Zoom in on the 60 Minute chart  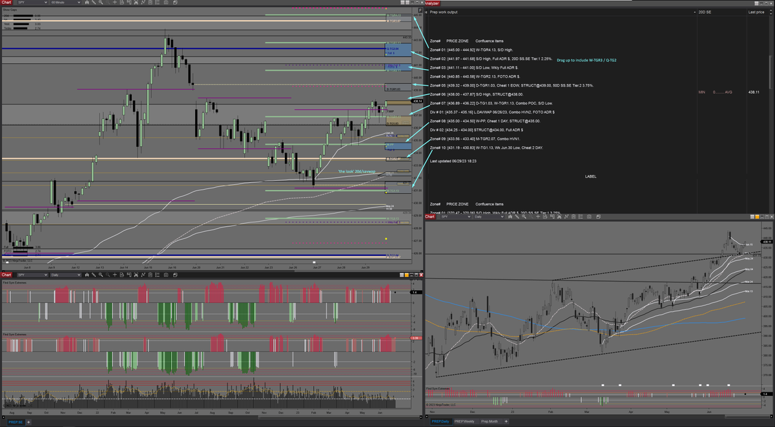[x=100, y=3]
